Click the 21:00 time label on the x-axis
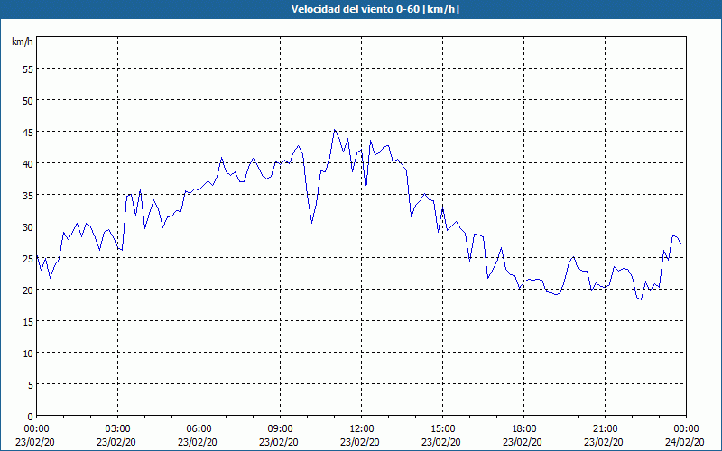 click(605, 429)
